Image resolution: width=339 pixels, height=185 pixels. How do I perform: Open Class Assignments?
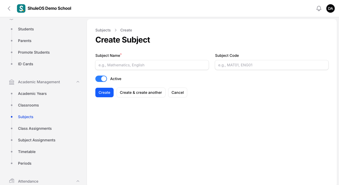[35, 128]
